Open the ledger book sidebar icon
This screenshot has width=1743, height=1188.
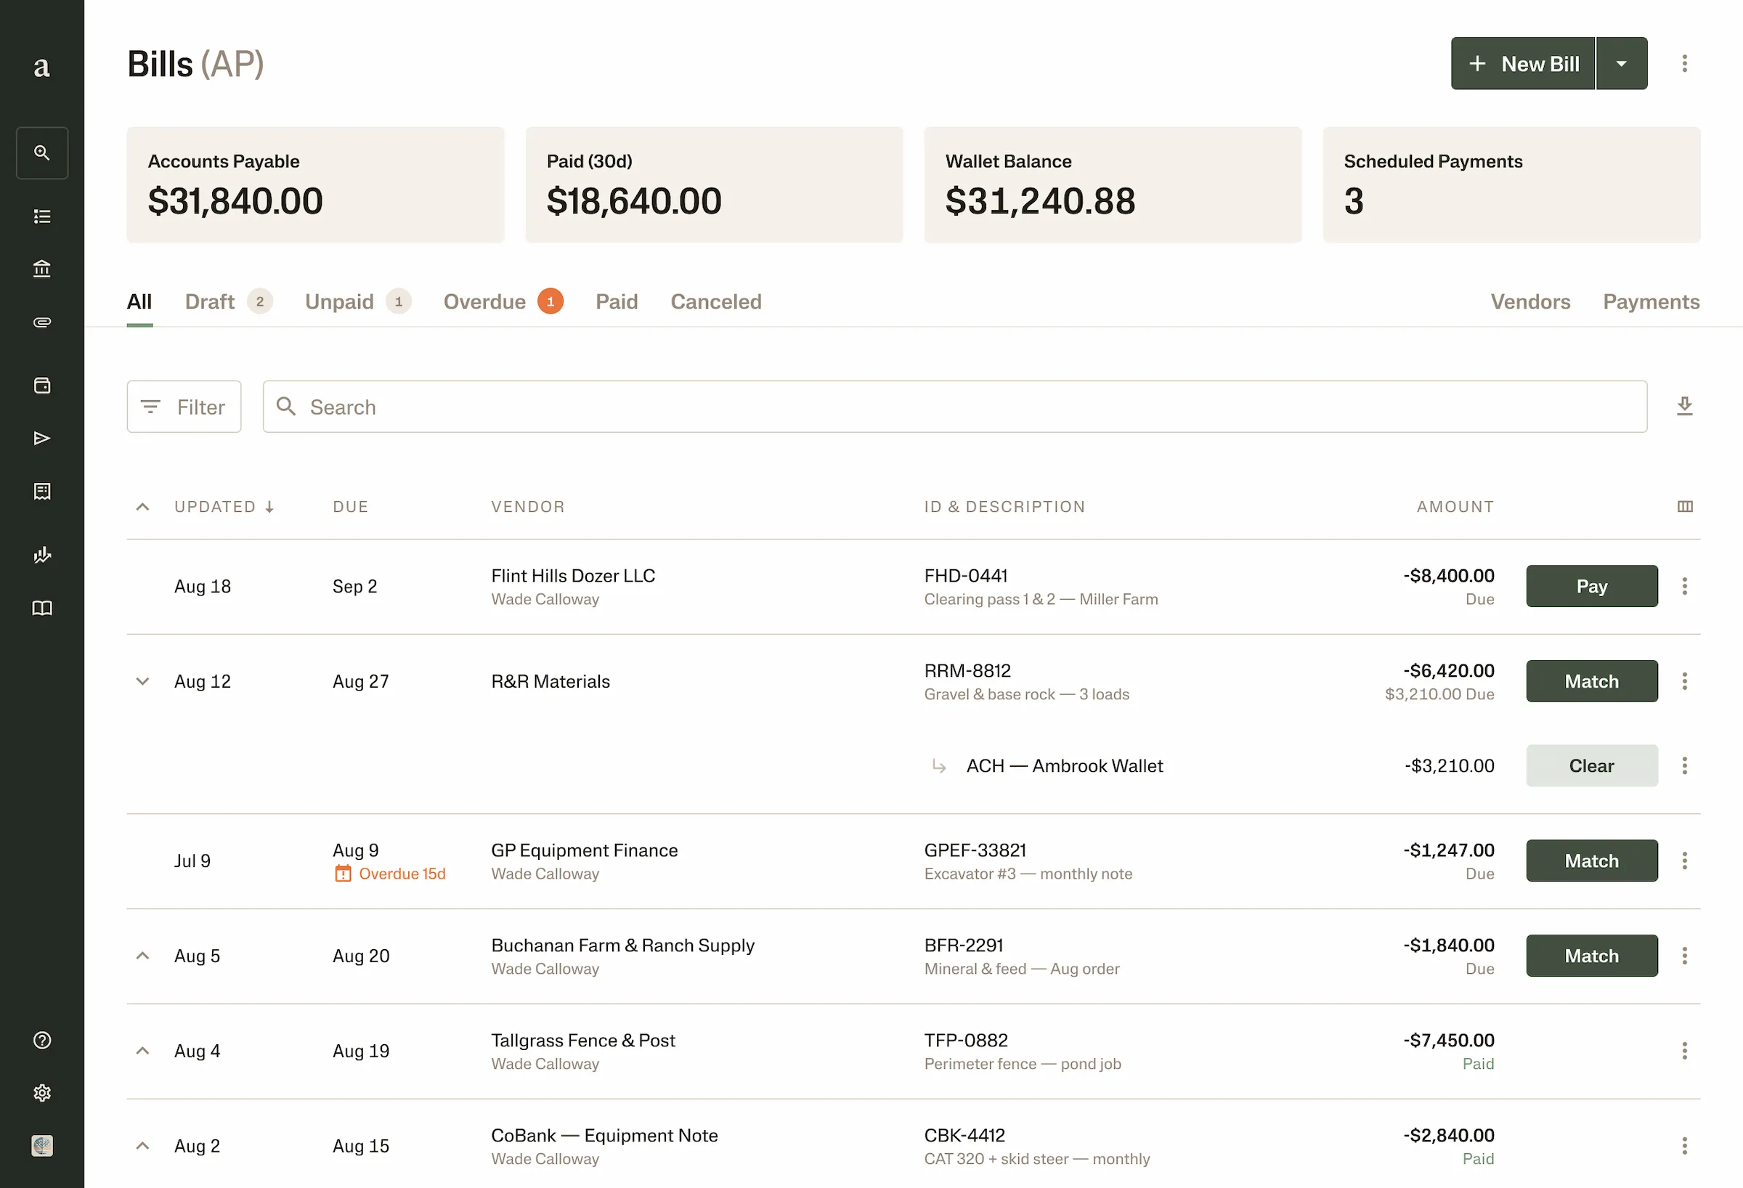(x=42, y=609)
